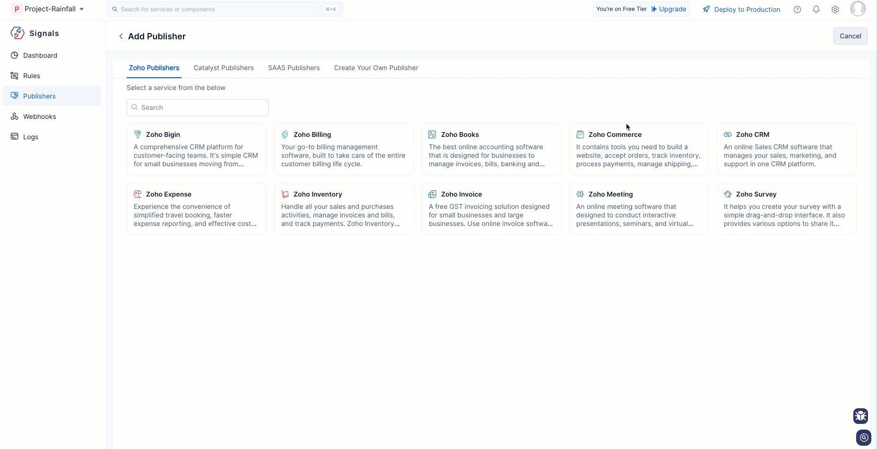Switch to the Catalyst Publishers tab
This screenshot has height=449, width=877.
click(x=223, y=68)
